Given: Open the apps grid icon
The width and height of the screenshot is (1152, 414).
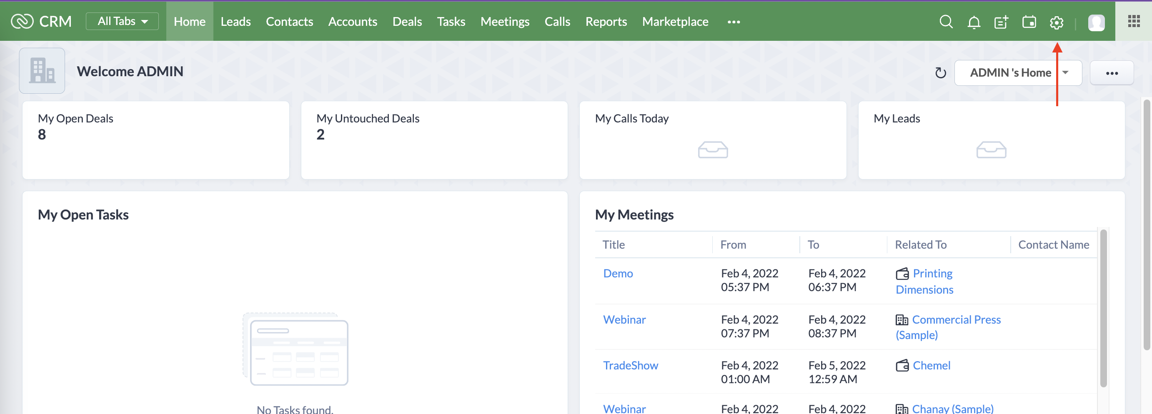Looking at the screenshot, I should (1134, 21).
